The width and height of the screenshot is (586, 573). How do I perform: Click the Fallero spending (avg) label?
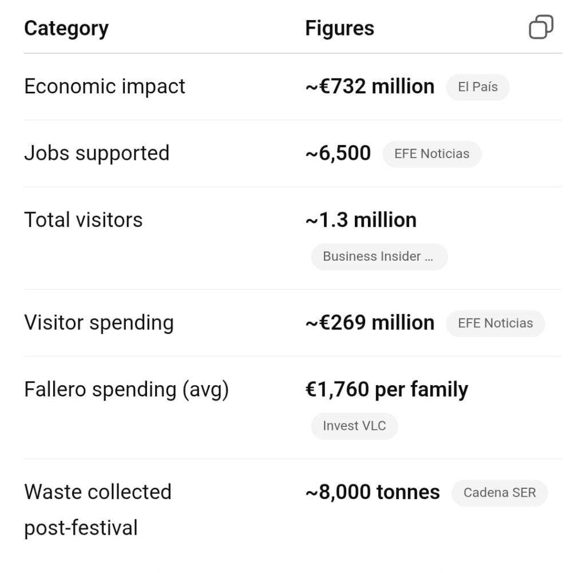click(126, 390)
